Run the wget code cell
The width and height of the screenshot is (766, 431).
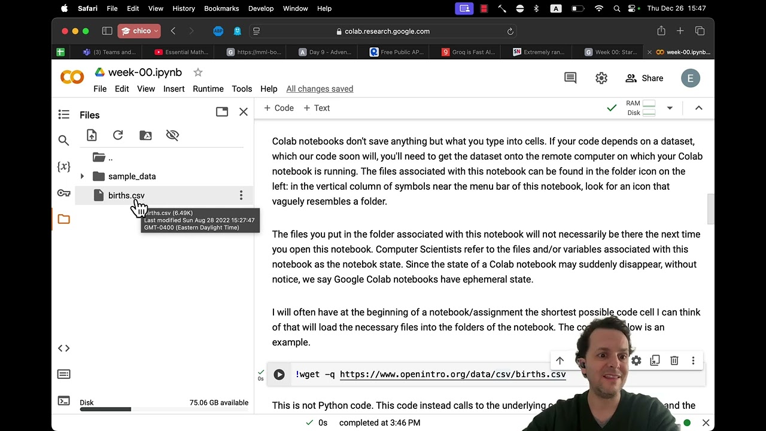(279, 375)
